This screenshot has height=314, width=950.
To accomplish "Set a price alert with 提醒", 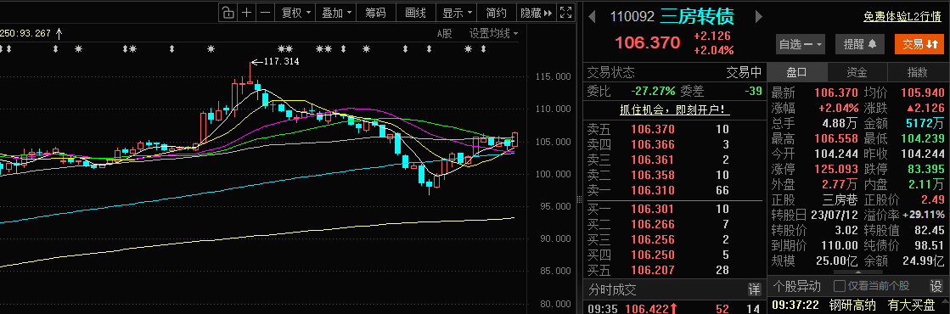I will tap(860, 44).
